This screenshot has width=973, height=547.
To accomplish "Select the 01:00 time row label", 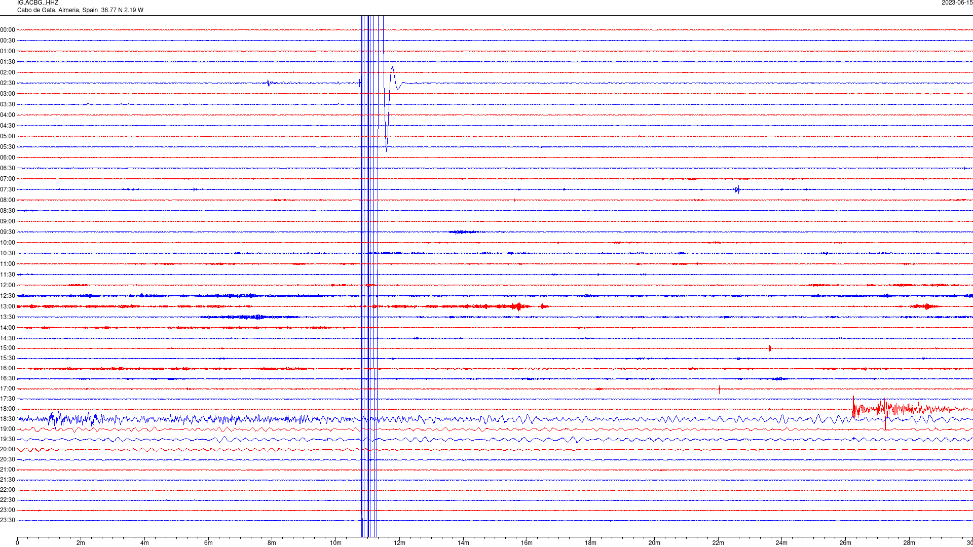I will click(8, 51).
